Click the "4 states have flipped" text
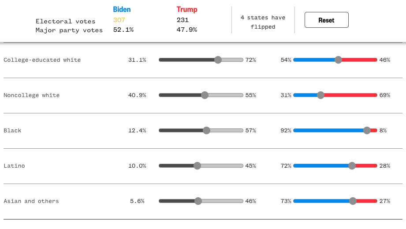The width and height of the screenshot is (406, 229). (x=263, y=22)
